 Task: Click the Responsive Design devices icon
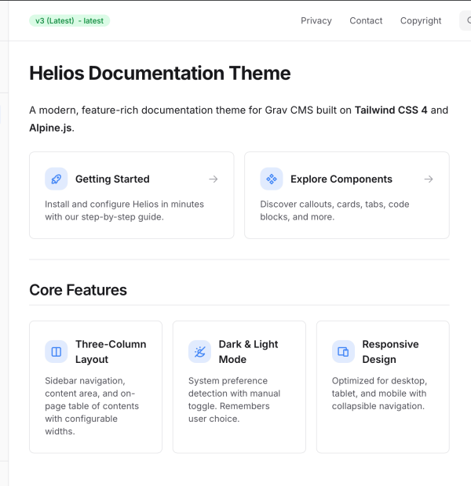coord(343,352)
